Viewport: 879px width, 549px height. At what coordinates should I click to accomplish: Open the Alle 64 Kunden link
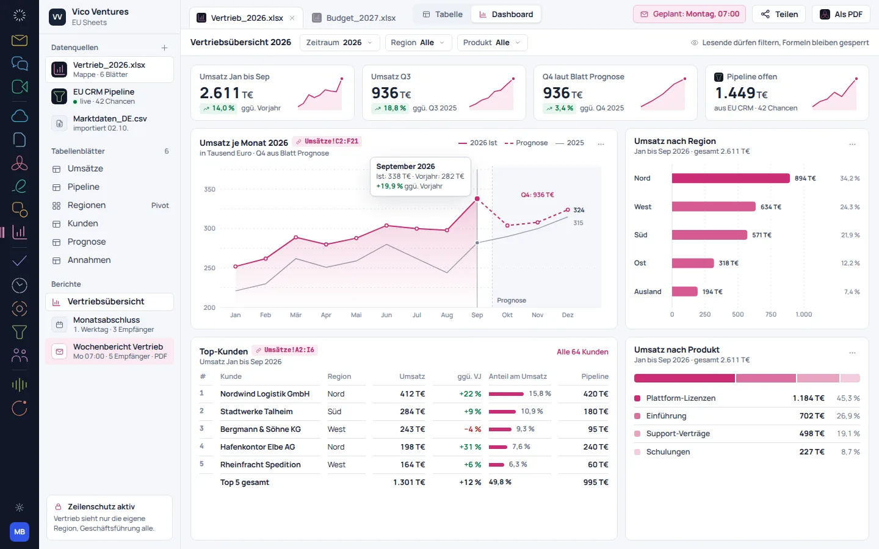click(x=582, y=352)
